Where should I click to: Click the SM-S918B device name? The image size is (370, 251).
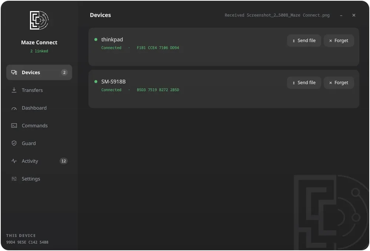(x=114, y=82)
